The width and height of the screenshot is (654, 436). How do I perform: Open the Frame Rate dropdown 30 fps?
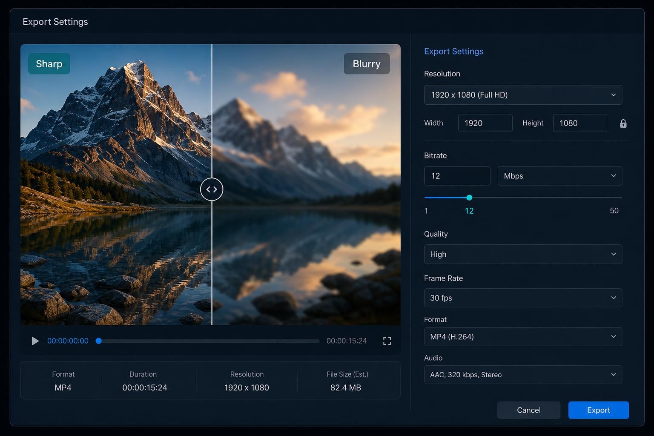523,298
